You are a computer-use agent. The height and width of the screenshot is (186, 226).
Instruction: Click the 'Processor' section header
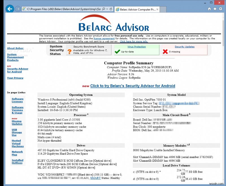(81, 115)
